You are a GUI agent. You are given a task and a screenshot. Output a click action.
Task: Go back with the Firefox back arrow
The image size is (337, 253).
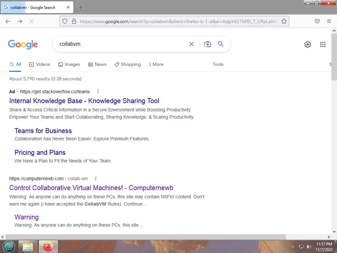(8, 21)
